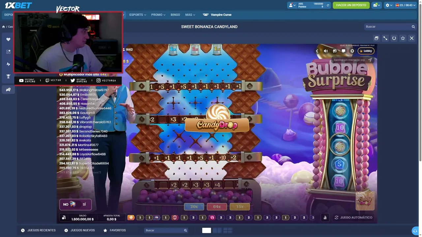Open the favorites heart in left sidebar
This screenshot has width=422, height=237.
click(8, 39)
